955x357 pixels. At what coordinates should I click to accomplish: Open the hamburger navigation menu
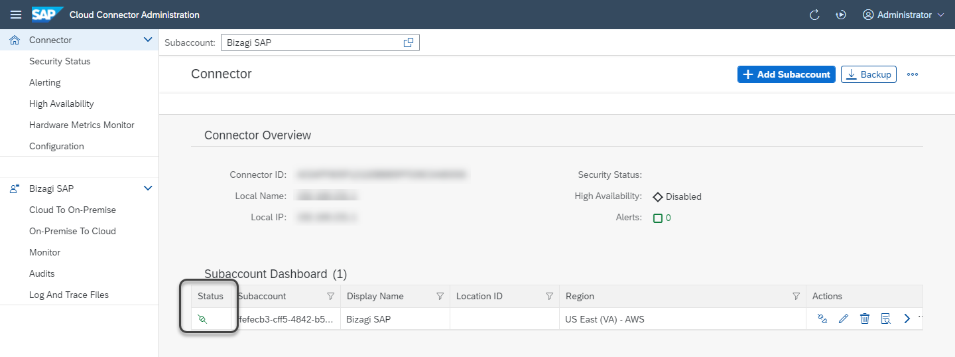(16, 15)
